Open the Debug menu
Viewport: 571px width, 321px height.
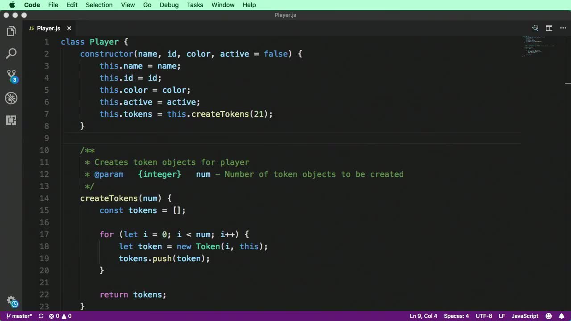pyautogui.click(x=169, y=5)
